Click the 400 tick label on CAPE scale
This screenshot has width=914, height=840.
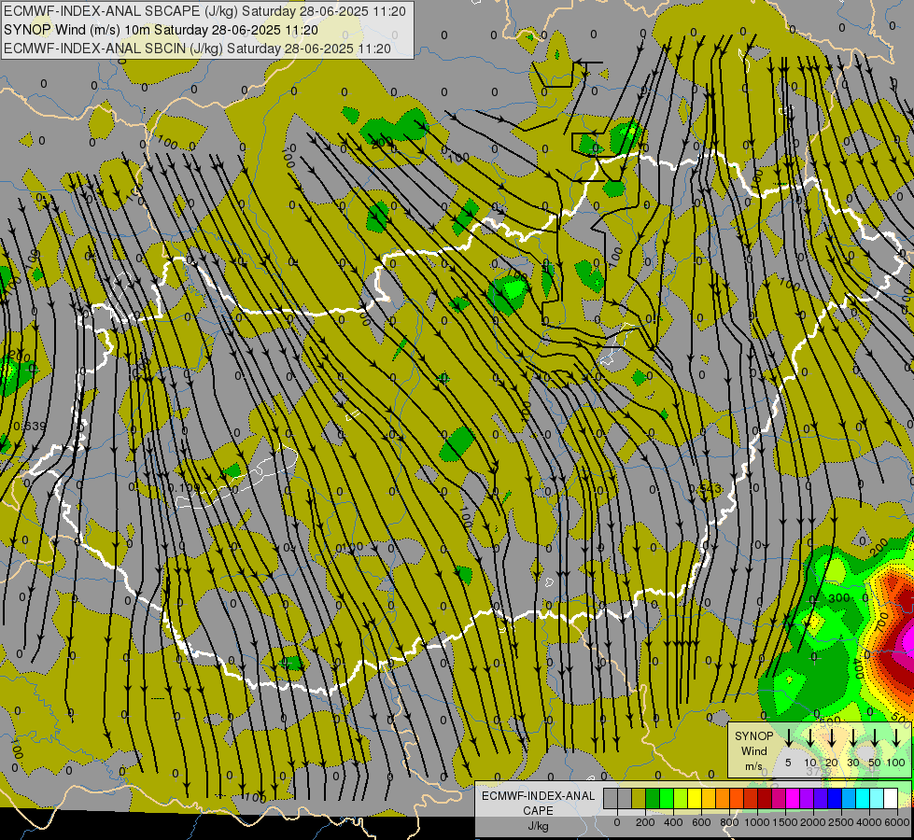point(673,822)
